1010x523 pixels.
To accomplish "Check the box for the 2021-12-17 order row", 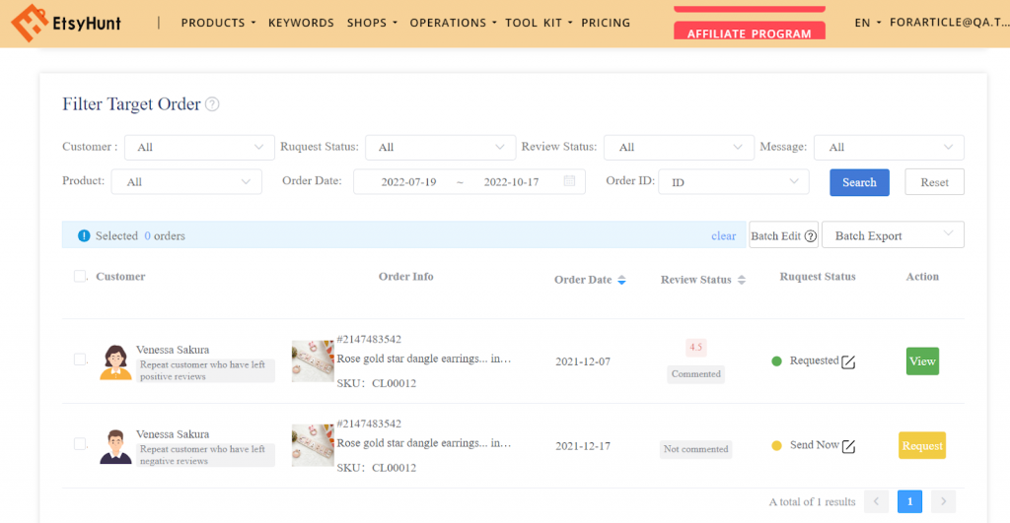I will (x=80, y=444).
